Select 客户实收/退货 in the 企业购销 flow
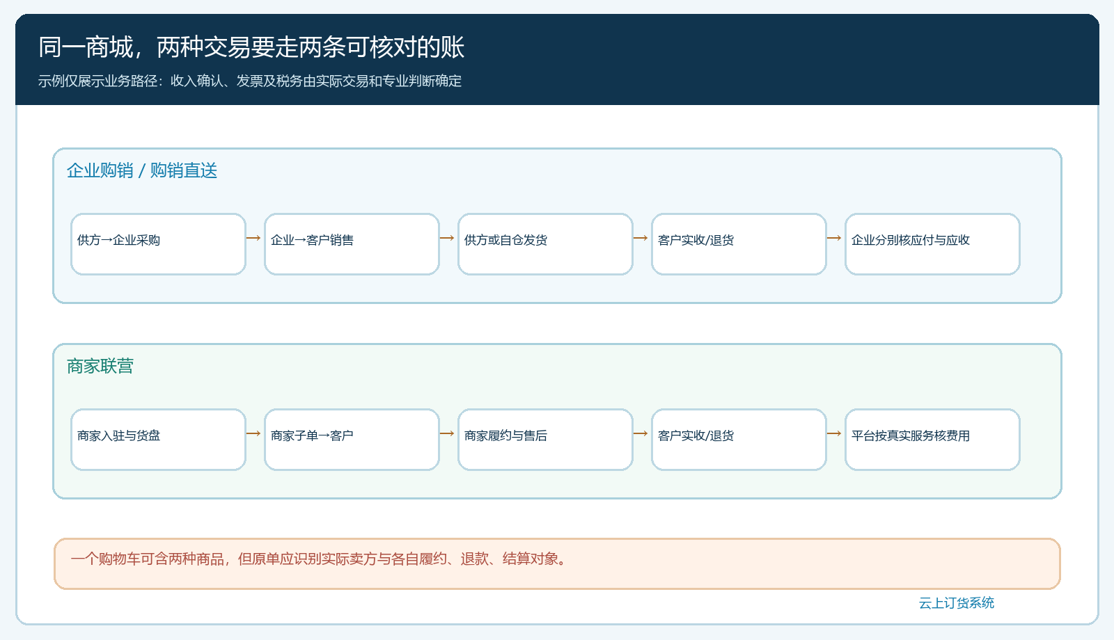Image resolution: width=1114 pixels, height=640 pixels. 739,244
